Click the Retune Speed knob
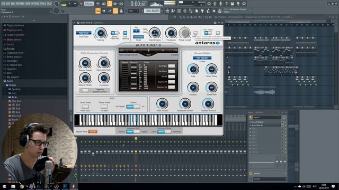The height and width of the screenshot is (190, 339). (x=85, y=63)
